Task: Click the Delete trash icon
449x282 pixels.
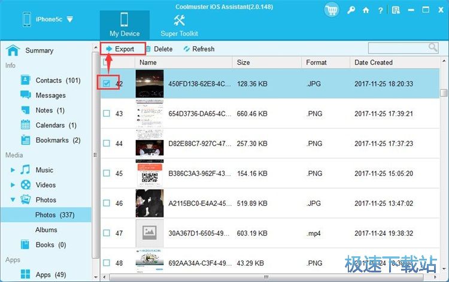Action: 148,49
